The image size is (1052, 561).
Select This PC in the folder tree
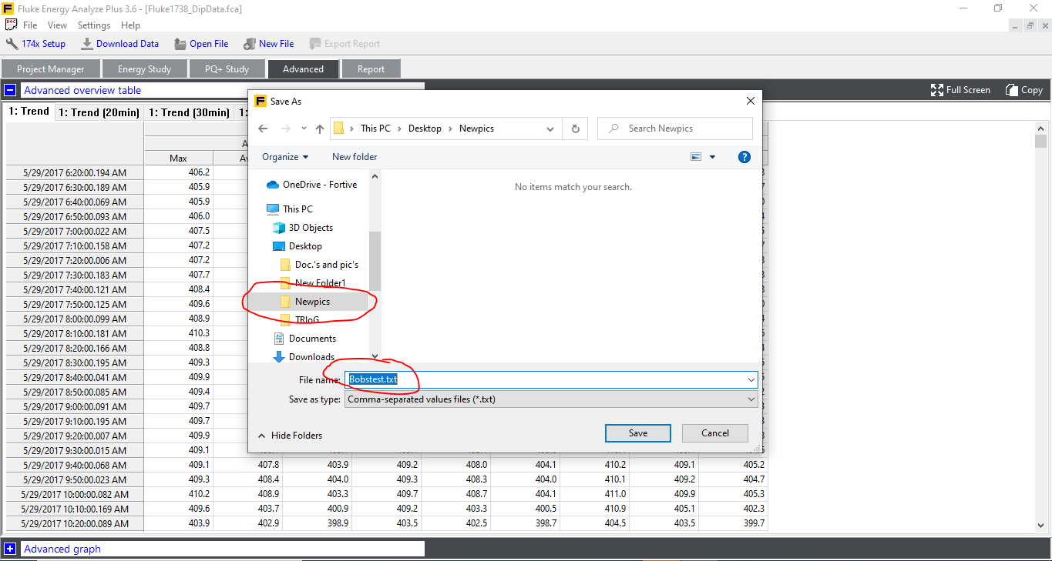coord(290,209)
